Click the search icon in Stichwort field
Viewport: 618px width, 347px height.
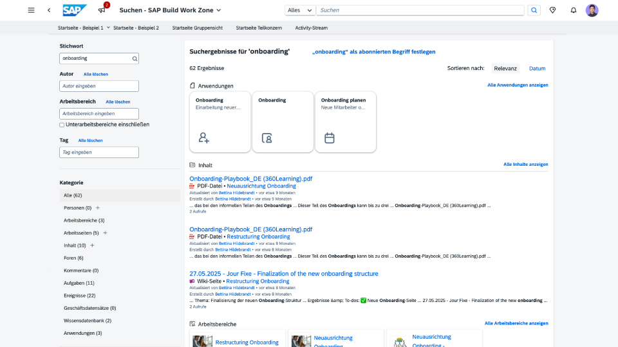pos(135,58)
